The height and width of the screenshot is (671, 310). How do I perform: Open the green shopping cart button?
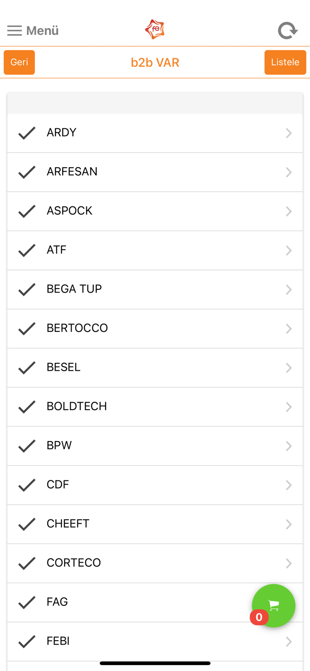[274, 606]
